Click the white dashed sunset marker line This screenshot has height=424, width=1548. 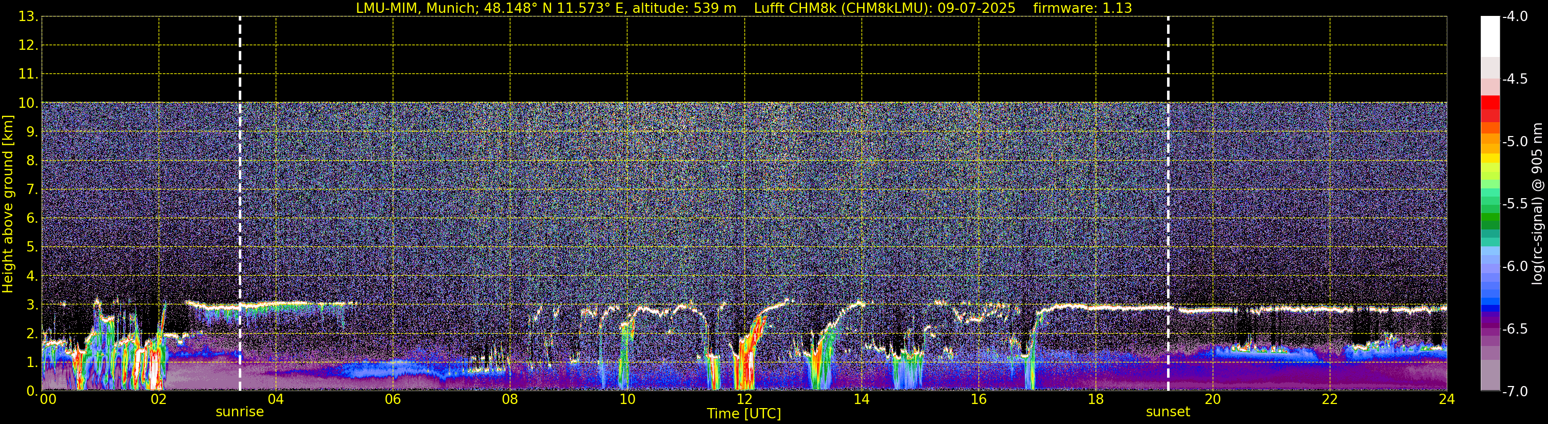point(1168,204)
